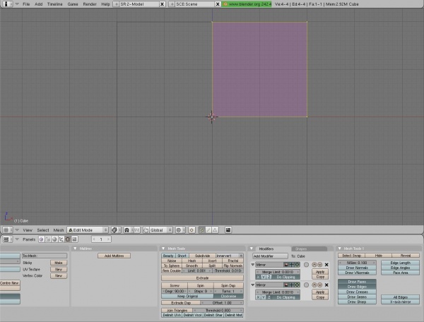Adjust the NSize 0.100 field
The width and height of the screenshot is (424, 322).
357,263
